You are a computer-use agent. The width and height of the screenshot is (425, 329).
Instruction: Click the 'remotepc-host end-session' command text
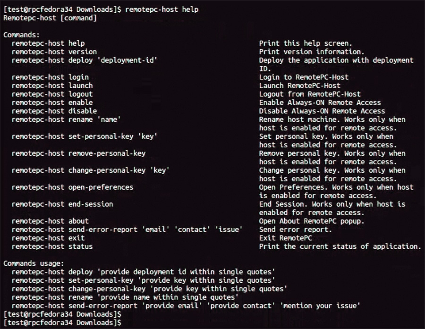click(62, 204)
